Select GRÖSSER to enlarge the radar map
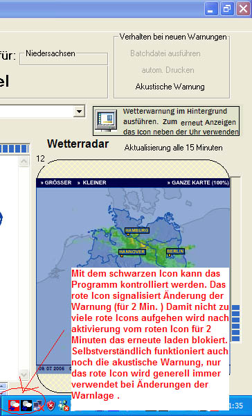This screenshot has height=416, width=252. pyautogui.click(x=56, y=182)
